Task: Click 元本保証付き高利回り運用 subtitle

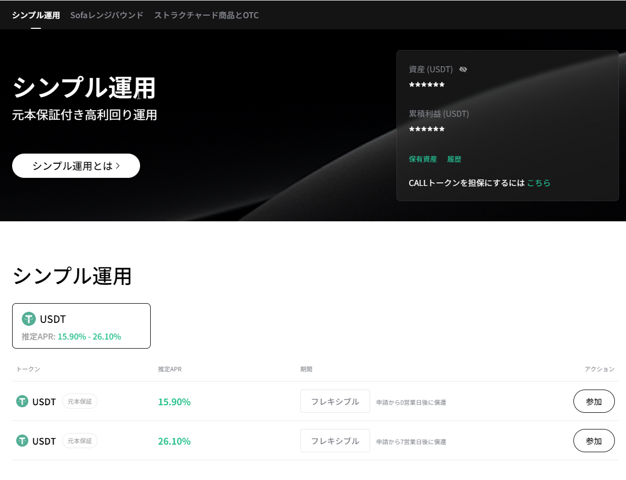Action: pos(84,115)
